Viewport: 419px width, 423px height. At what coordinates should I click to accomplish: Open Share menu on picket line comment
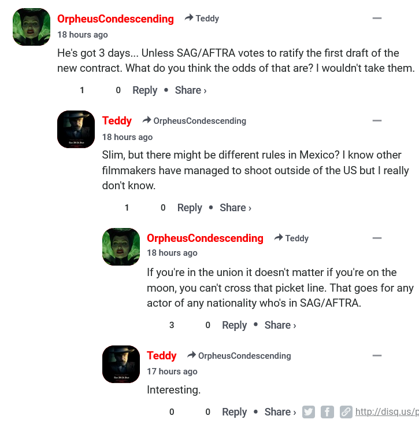pos(280,325)
